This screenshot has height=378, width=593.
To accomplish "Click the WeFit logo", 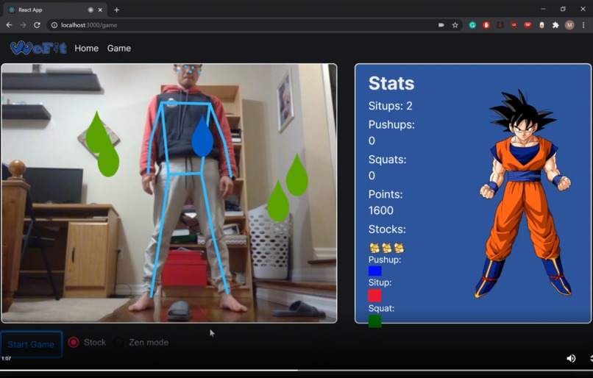I will (38, 48).
